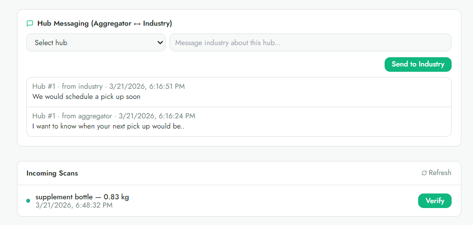
Task: Open the supplement bottle — 0.83 kg entry
Action: tap(83, 197)
